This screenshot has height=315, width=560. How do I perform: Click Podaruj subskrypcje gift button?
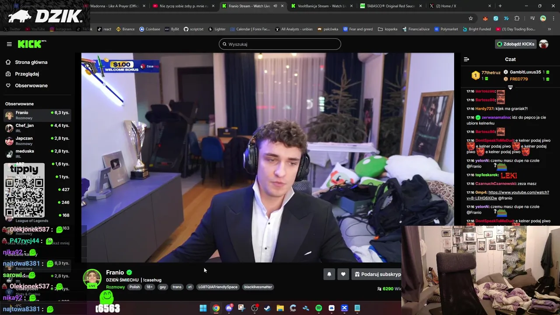[x=378, y=274]
